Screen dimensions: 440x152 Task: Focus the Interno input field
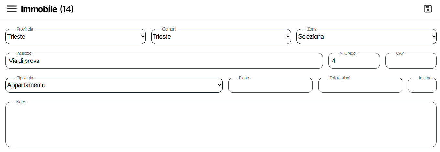click(x=422, y=85)
